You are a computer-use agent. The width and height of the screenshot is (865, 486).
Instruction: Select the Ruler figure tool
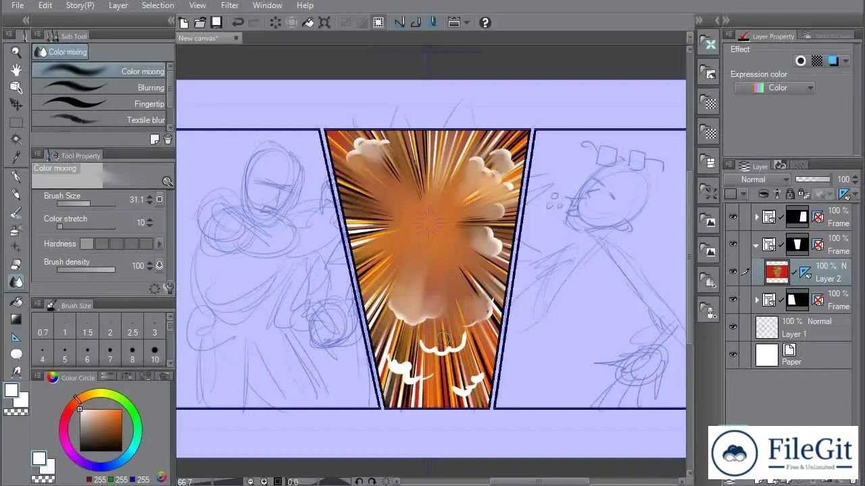point(16,337)
